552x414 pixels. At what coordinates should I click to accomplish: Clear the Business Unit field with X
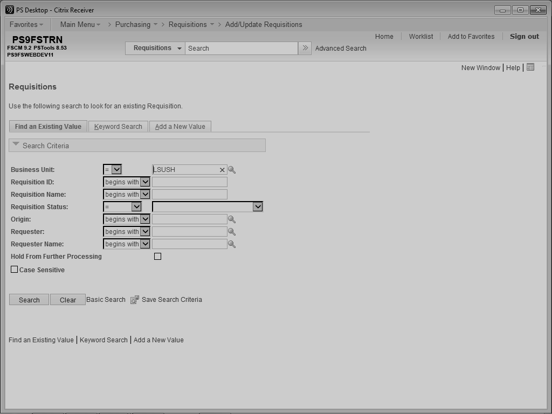(x=222, y=170)
